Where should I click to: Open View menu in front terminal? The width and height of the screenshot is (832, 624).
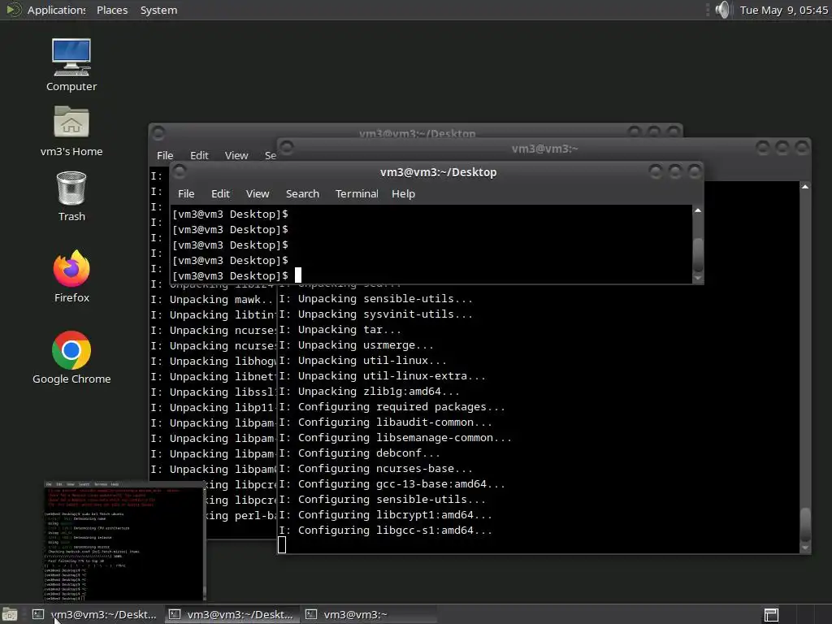(x=258, y=193)
